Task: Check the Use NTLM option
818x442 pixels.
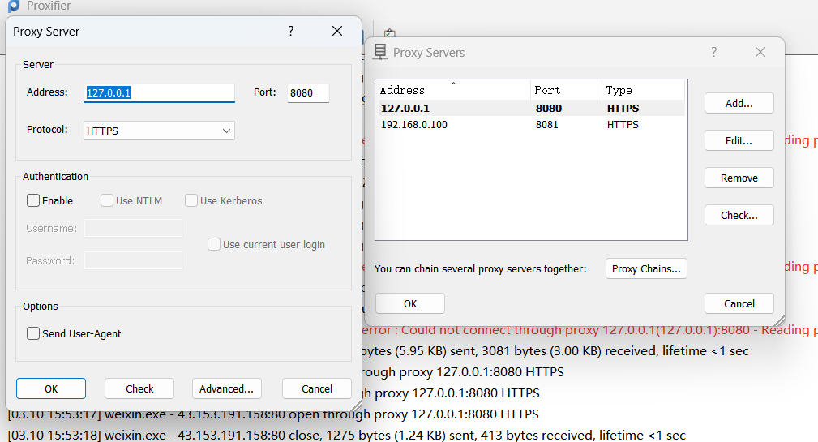Action: click(x=107, y=200)
